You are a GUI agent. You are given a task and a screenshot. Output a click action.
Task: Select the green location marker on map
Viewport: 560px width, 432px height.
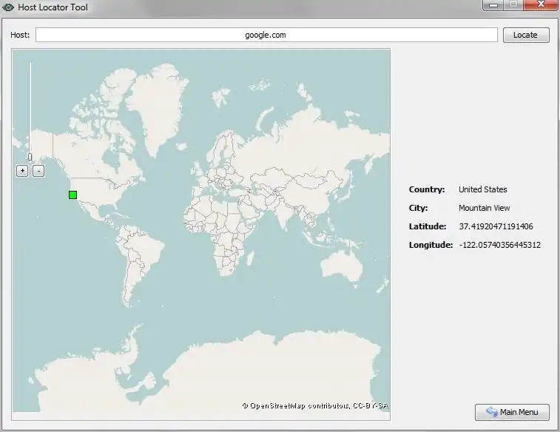(72, 195)
